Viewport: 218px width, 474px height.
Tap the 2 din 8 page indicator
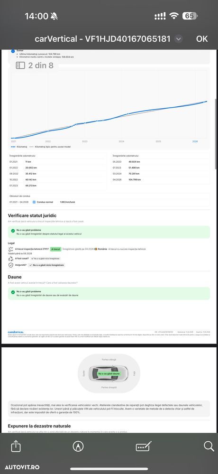point(35,65)
